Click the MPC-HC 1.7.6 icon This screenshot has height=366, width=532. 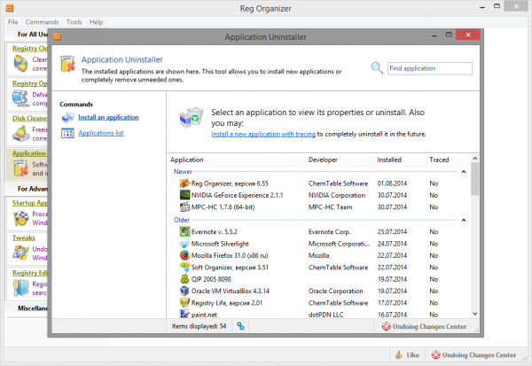coord(184,206)
